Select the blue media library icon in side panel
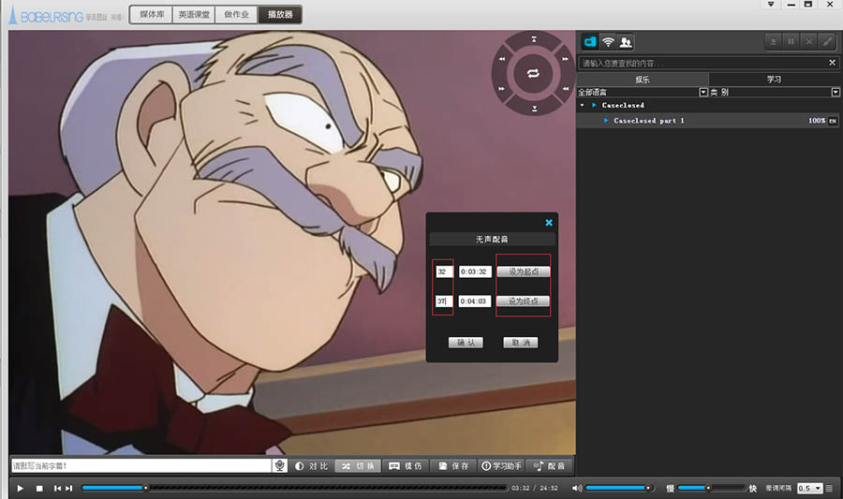 point(590,42)
